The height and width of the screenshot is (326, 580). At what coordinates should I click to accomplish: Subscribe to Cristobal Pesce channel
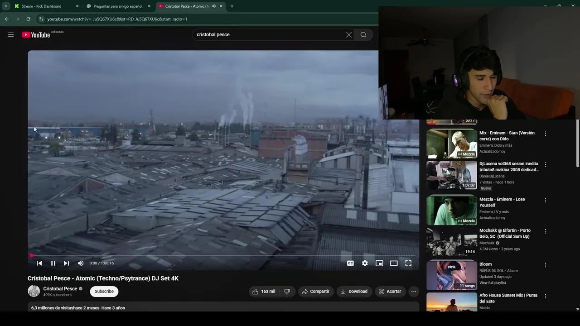click(x=104, y=292)
